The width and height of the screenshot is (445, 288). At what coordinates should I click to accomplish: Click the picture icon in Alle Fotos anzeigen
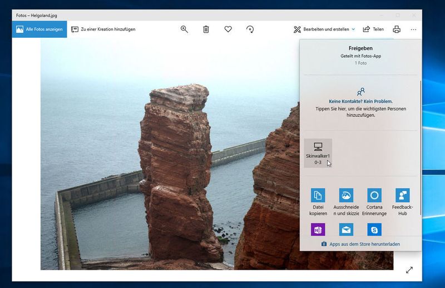coord(19,29)
